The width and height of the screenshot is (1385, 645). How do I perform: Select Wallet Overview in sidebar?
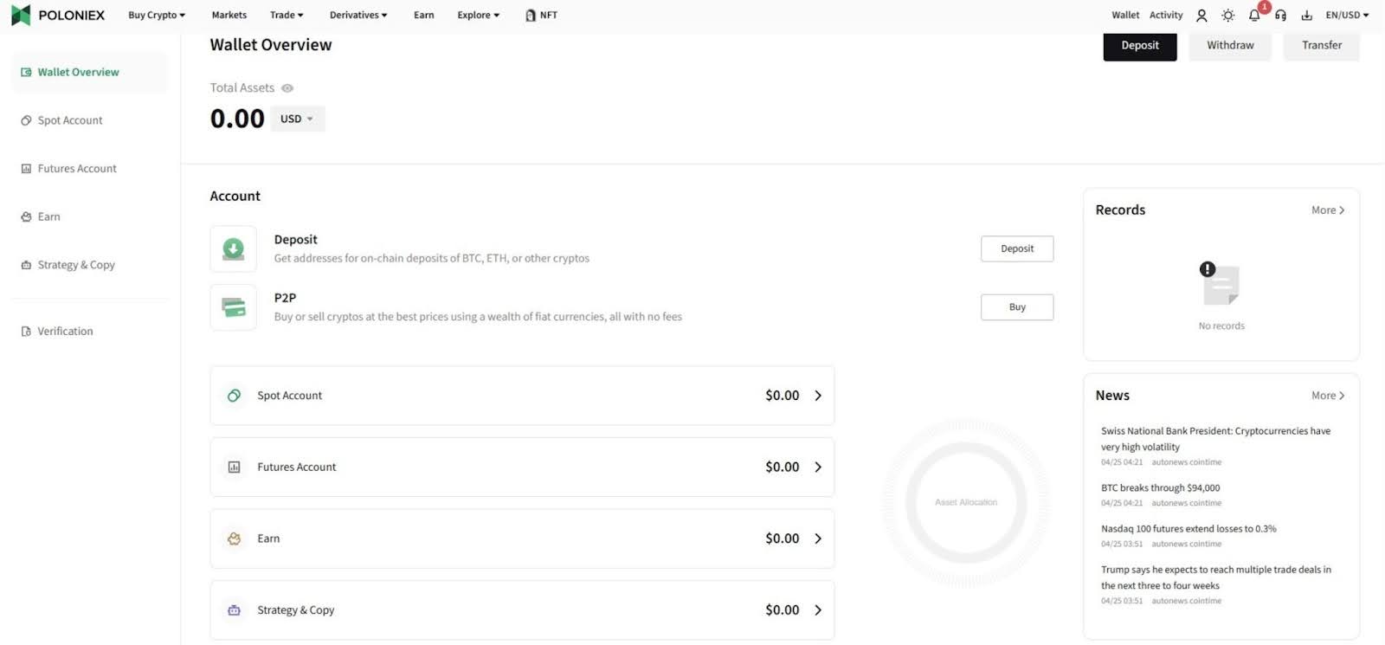(x=89, y=73)
